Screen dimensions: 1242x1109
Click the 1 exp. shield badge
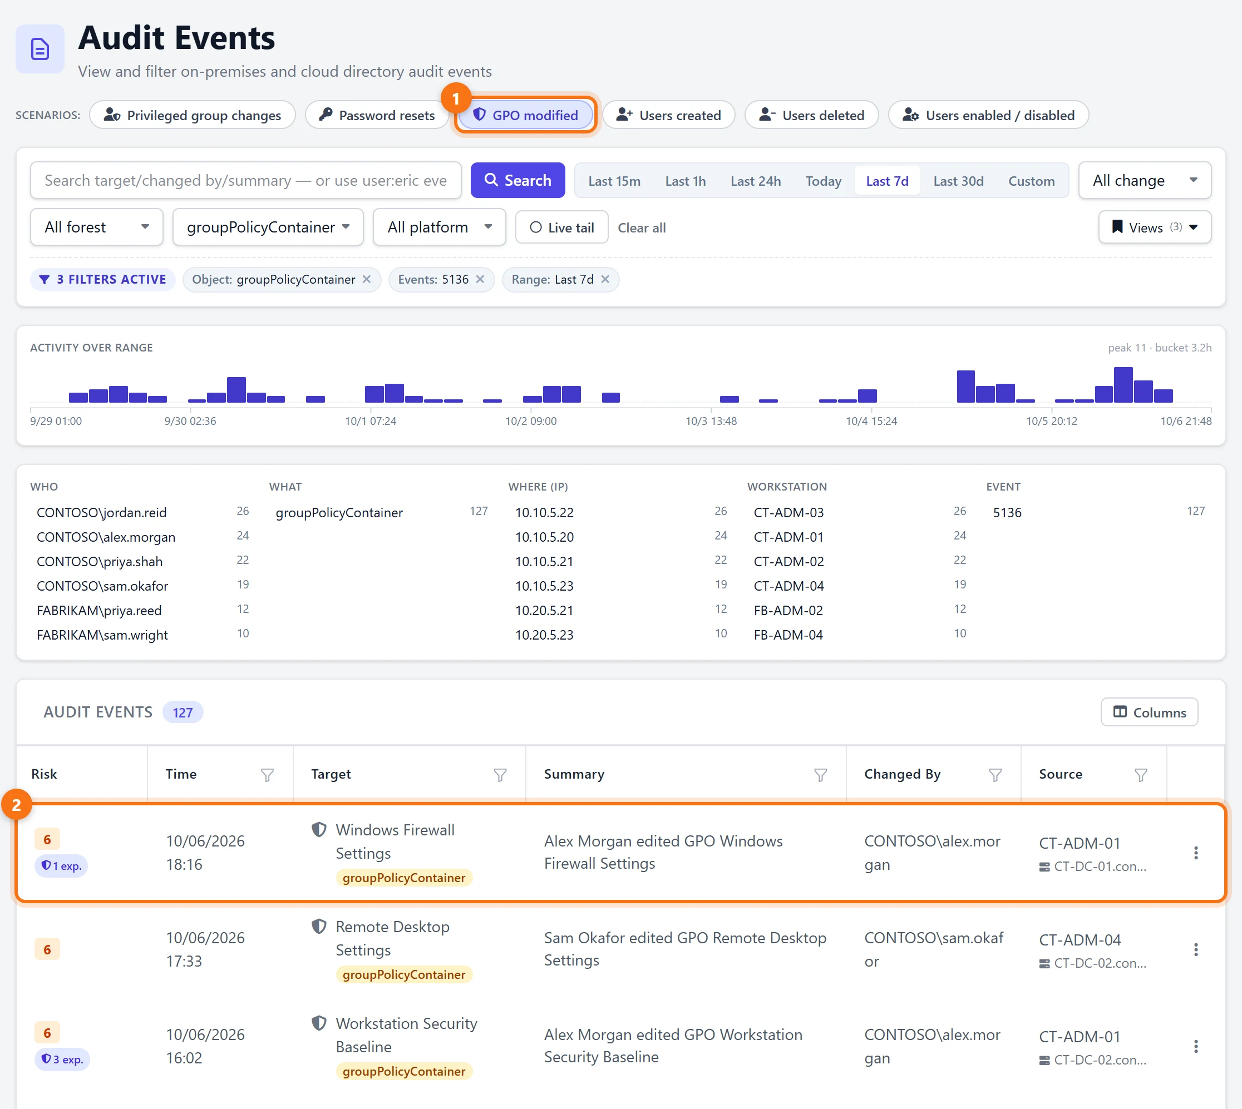click(61, 866)
